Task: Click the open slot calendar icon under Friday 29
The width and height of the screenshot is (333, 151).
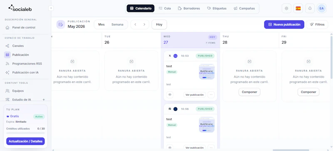Action: point(308,61)
